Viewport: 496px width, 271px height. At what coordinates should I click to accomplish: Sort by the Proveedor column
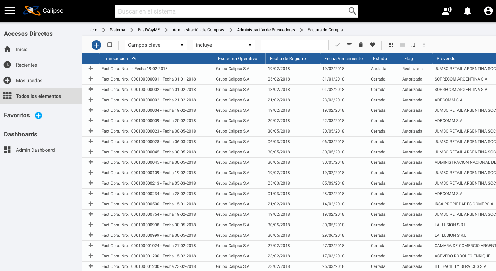tap(464, 59)
